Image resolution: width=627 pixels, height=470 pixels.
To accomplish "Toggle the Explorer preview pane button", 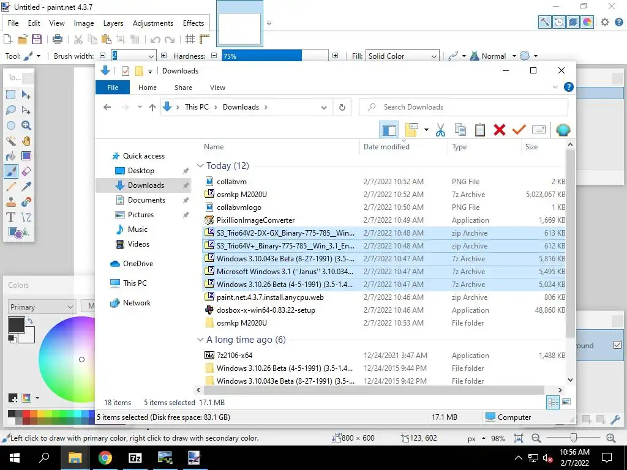I will 389,130.
